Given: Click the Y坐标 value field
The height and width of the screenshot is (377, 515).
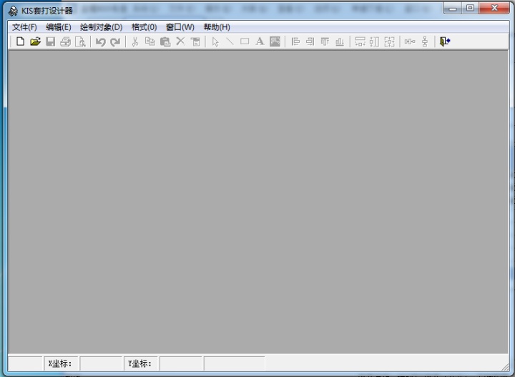Looking at the screenshot, I should coord(181,363).
